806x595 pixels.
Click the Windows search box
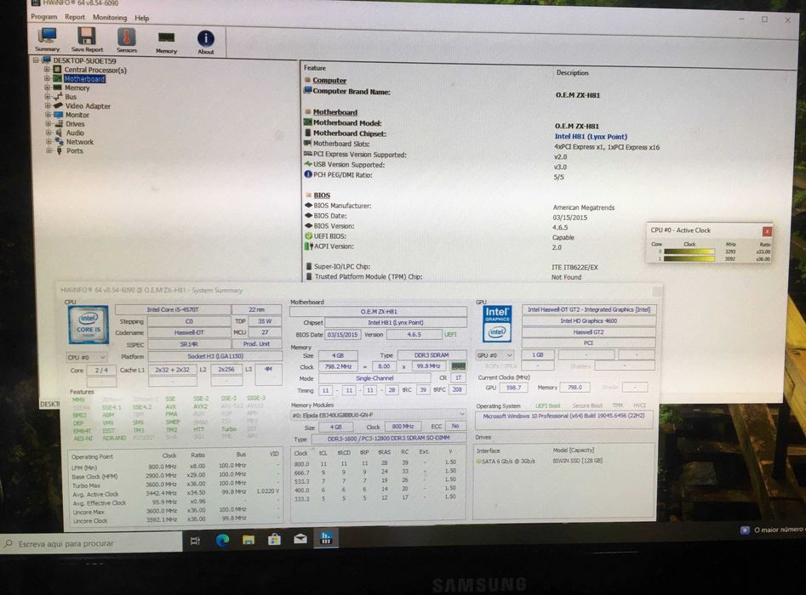click(92, 543)
